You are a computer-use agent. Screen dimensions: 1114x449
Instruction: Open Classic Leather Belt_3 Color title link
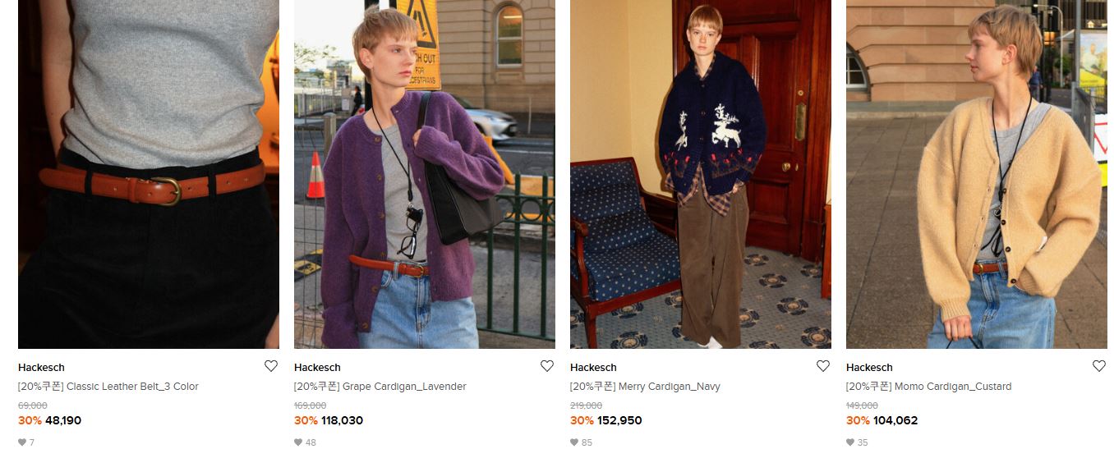(108, 387)
